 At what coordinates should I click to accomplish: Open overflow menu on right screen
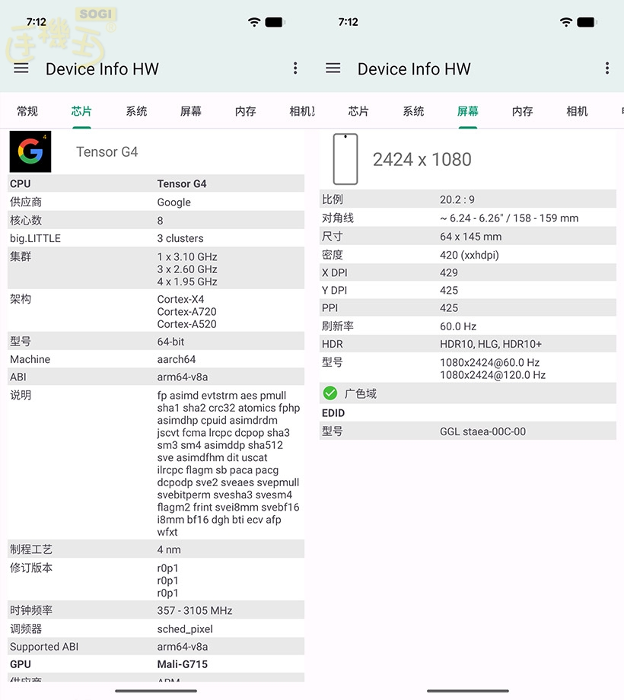click(x=607, y=68)
